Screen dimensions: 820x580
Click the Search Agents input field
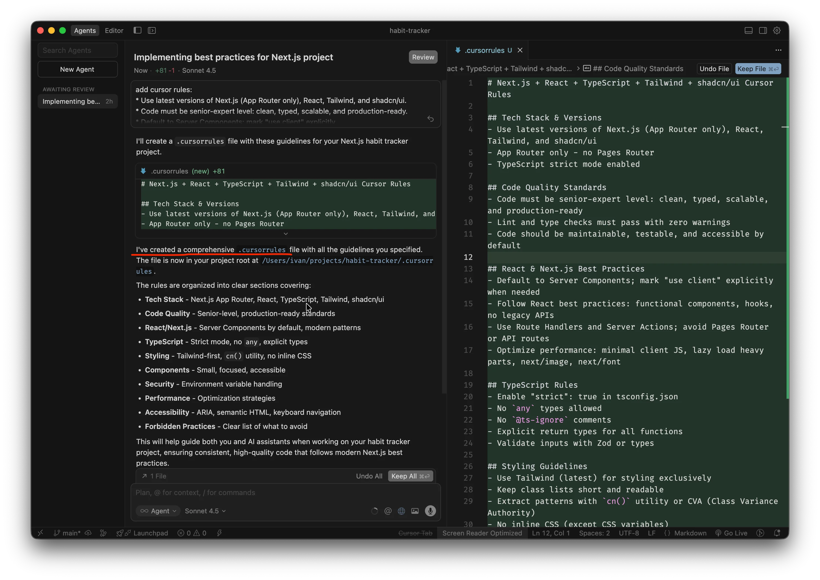tap(77, 50)
